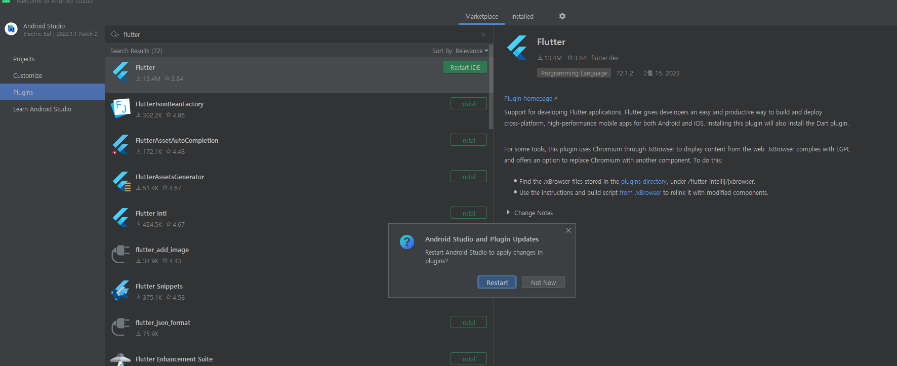Select the flutter_add_image result name
Screen dimensions: 897x366
pos(162,250)
